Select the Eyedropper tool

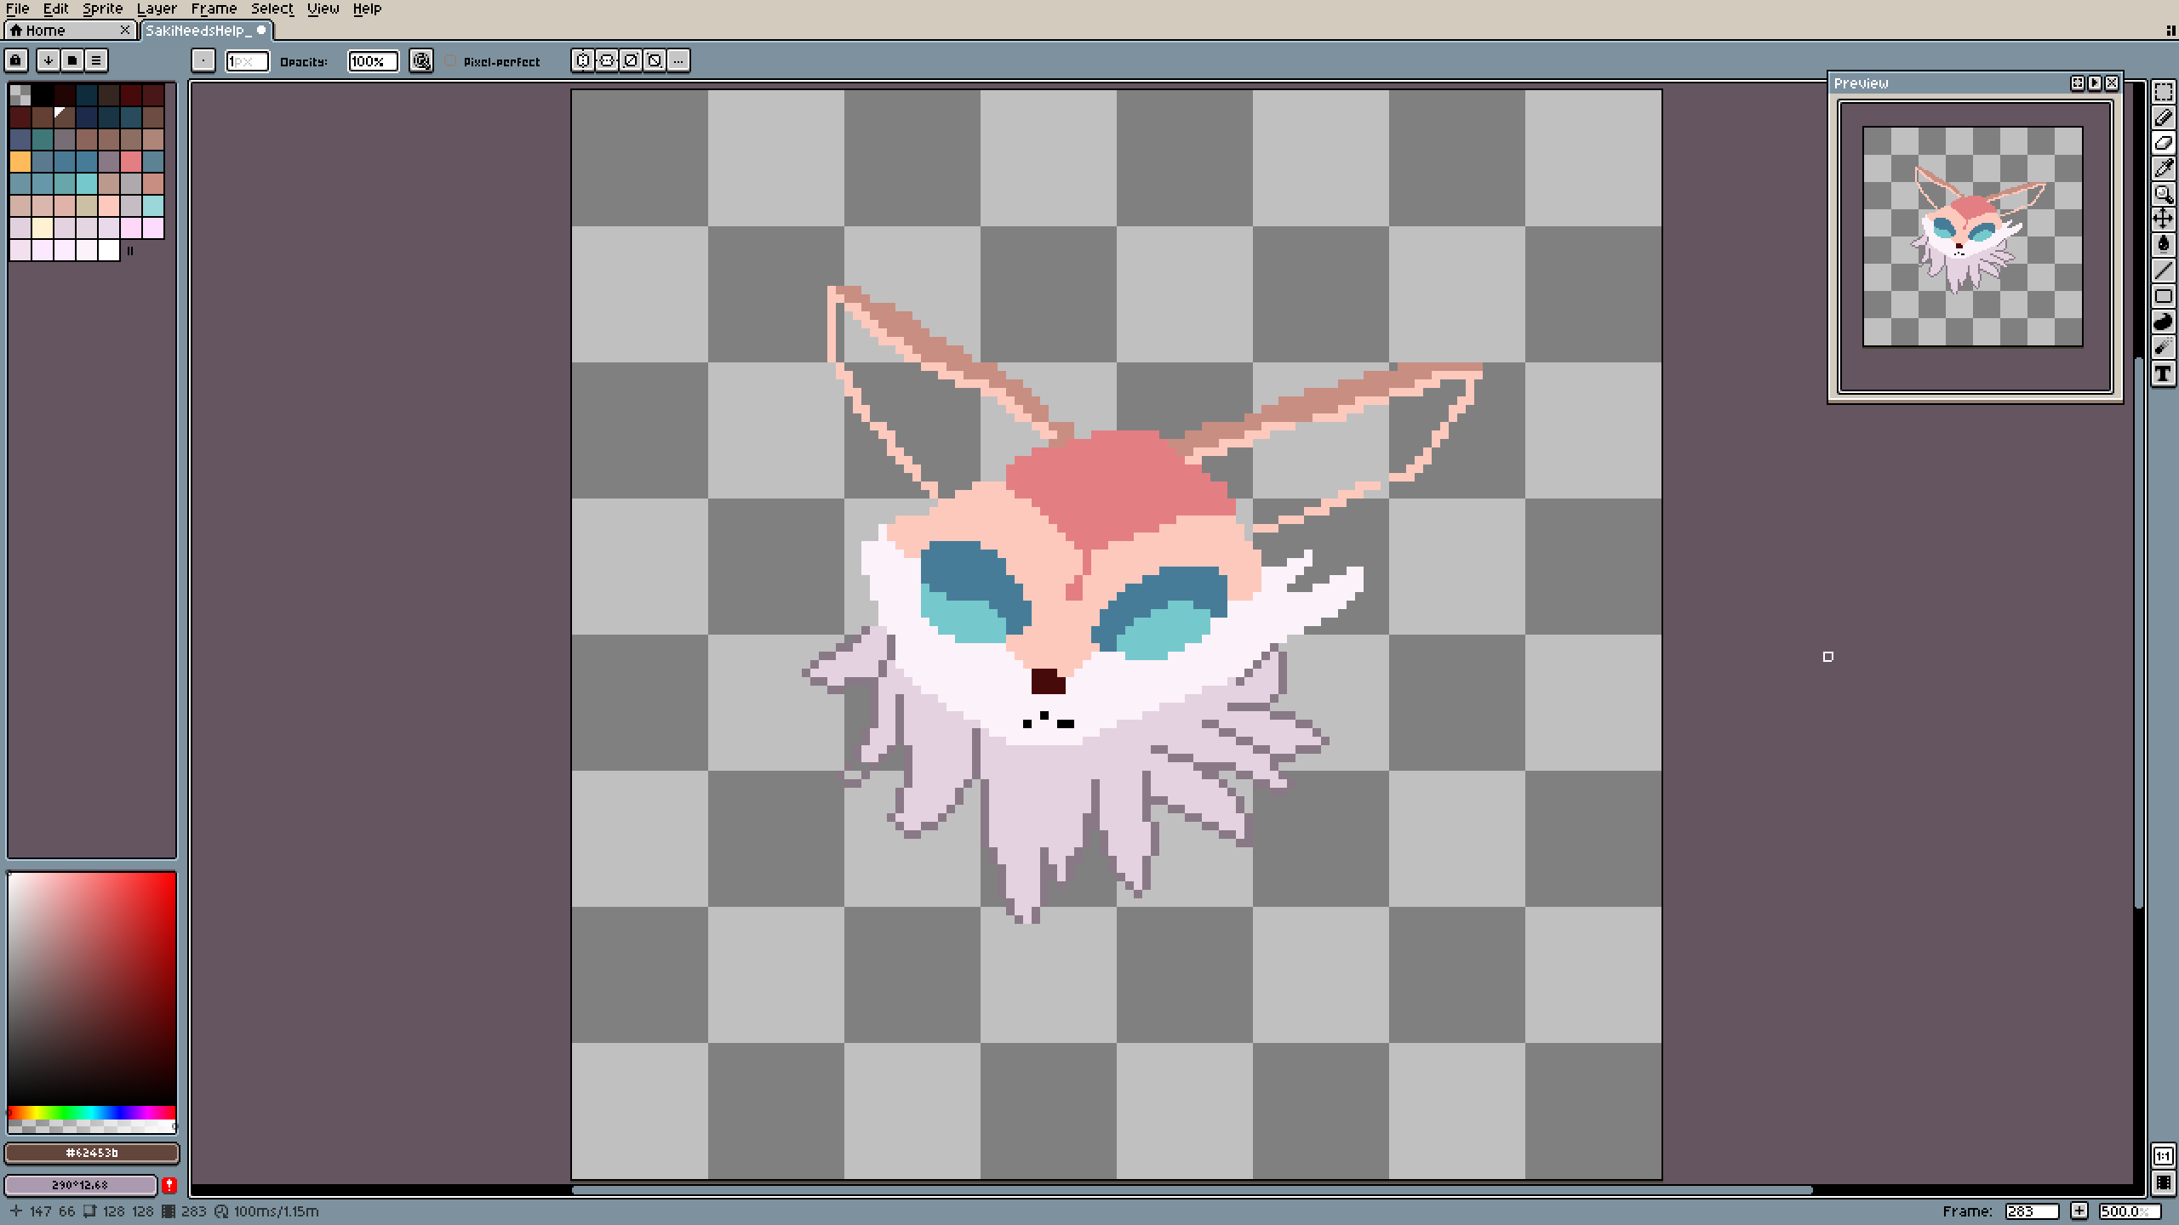tap(2163, 168)
